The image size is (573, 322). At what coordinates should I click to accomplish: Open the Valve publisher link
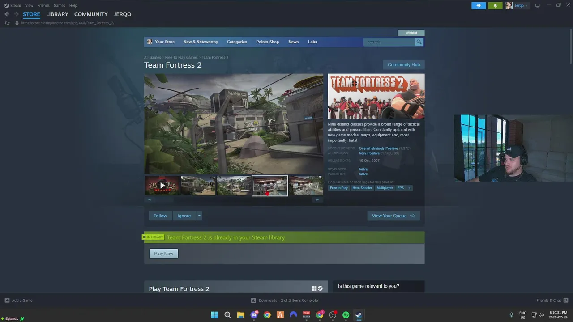(363, 174)
